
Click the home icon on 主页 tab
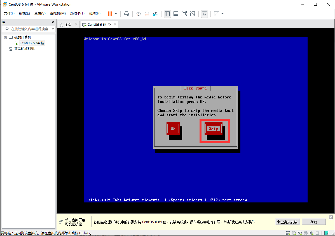click(x=62, y=25)
